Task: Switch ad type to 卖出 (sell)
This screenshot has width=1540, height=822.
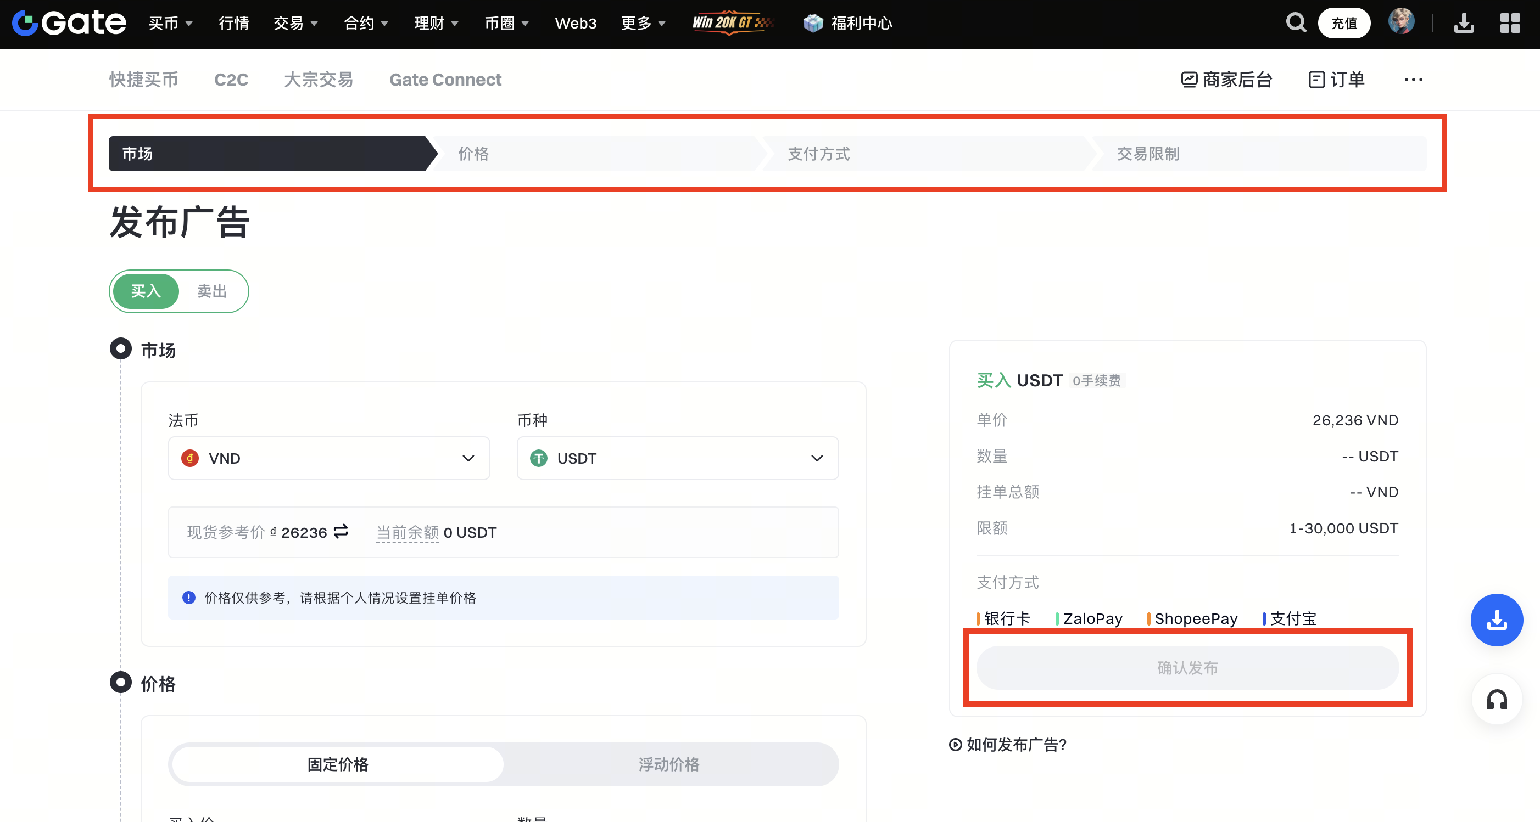Action: tap(212, 291)
